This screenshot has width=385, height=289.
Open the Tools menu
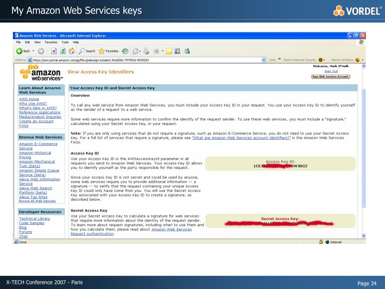[x=65, y=42]
